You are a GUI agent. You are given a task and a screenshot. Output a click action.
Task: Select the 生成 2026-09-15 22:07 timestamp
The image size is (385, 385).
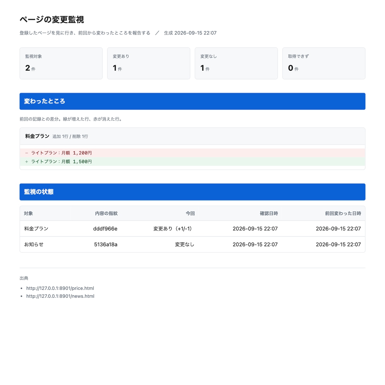190,33
